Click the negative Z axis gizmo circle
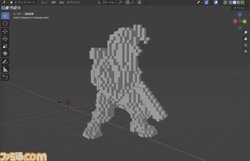Screen dimensions: 250x161 click(240, 28)
